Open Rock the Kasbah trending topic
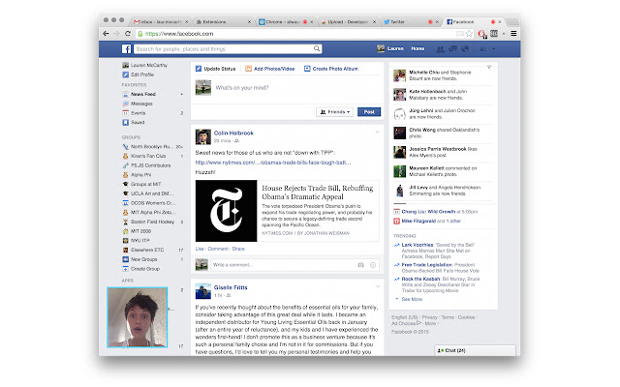 420,279
